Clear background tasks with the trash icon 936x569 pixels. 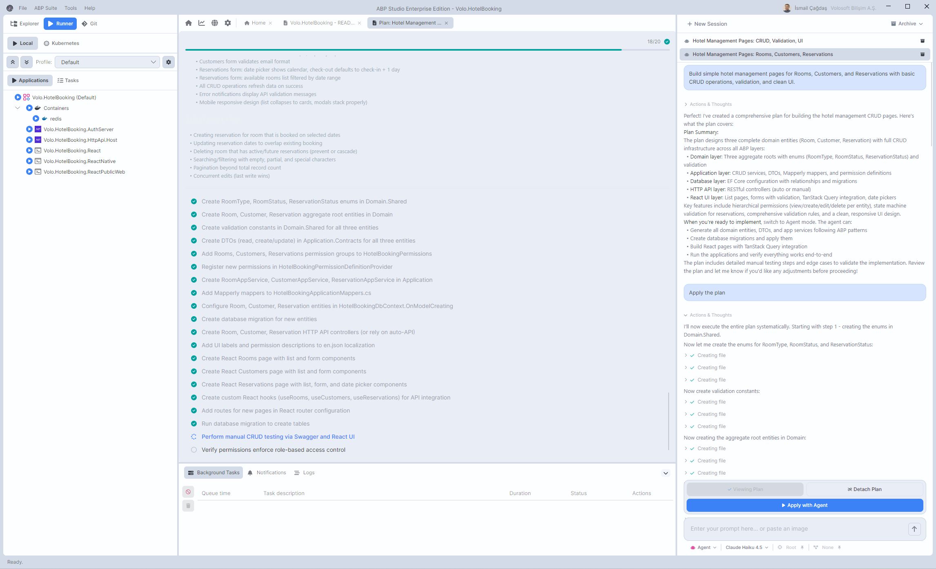[188, 506]
